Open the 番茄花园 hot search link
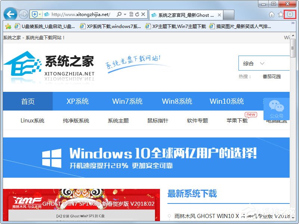The image size is (299, 224). pyautogui.click(x=272, y=77)
